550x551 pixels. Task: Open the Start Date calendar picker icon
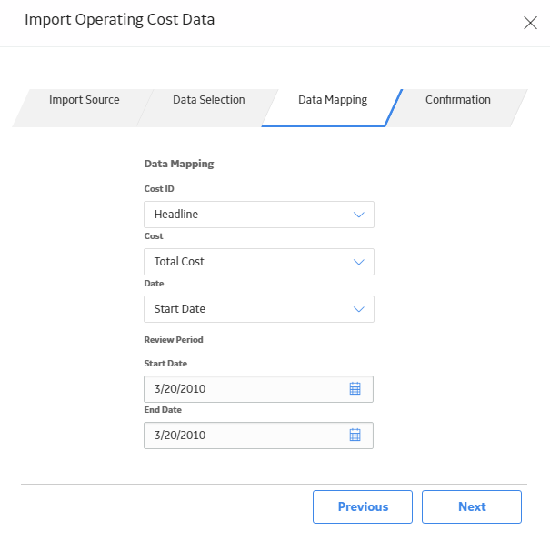355,388
